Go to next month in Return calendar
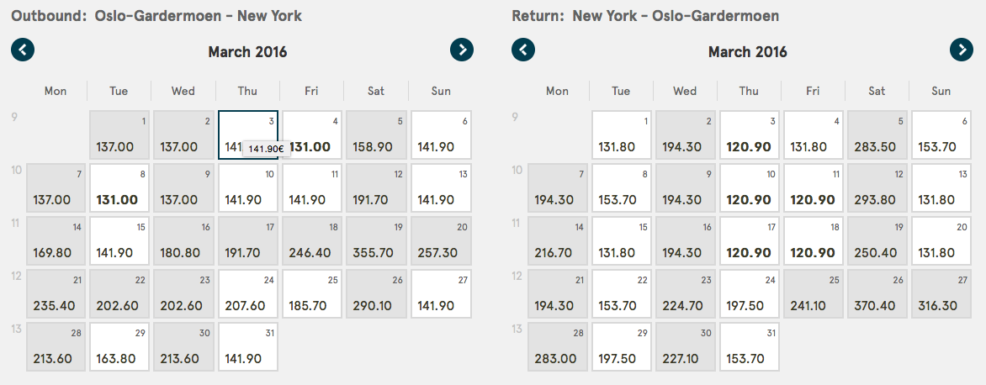 pos(962,50)
